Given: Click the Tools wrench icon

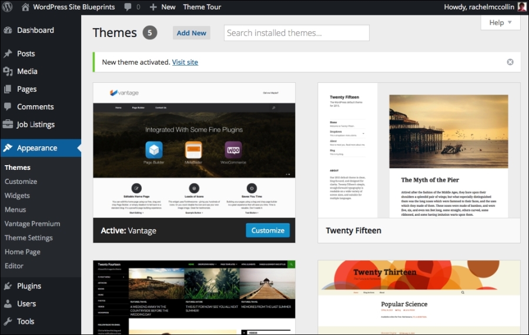Looking at the screenshot, I should click(8, 321).
